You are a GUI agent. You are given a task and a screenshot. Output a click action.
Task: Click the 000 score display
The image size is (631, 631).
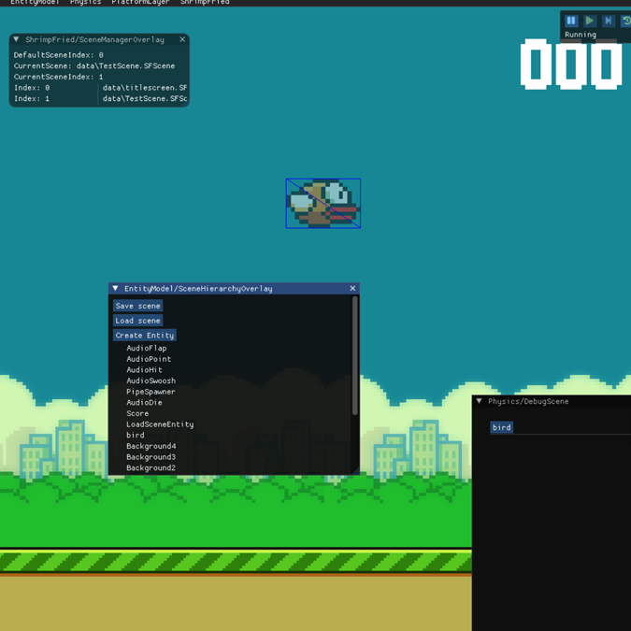[571, 64]
